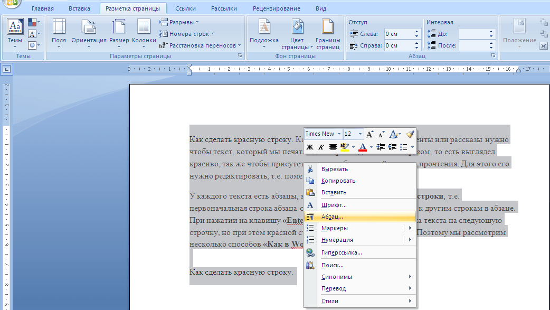Click the Format Painter brush icon
This screenshot has height=310, width=550.
(410, 134)
